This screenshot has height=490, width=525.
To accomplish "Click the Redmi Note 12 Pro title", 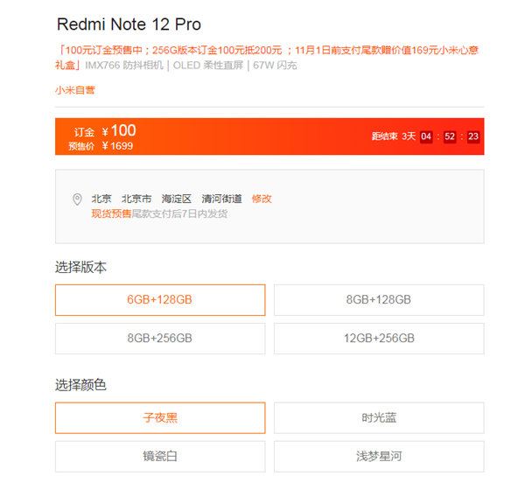I will pyautogui.click(x=129, y=24).
